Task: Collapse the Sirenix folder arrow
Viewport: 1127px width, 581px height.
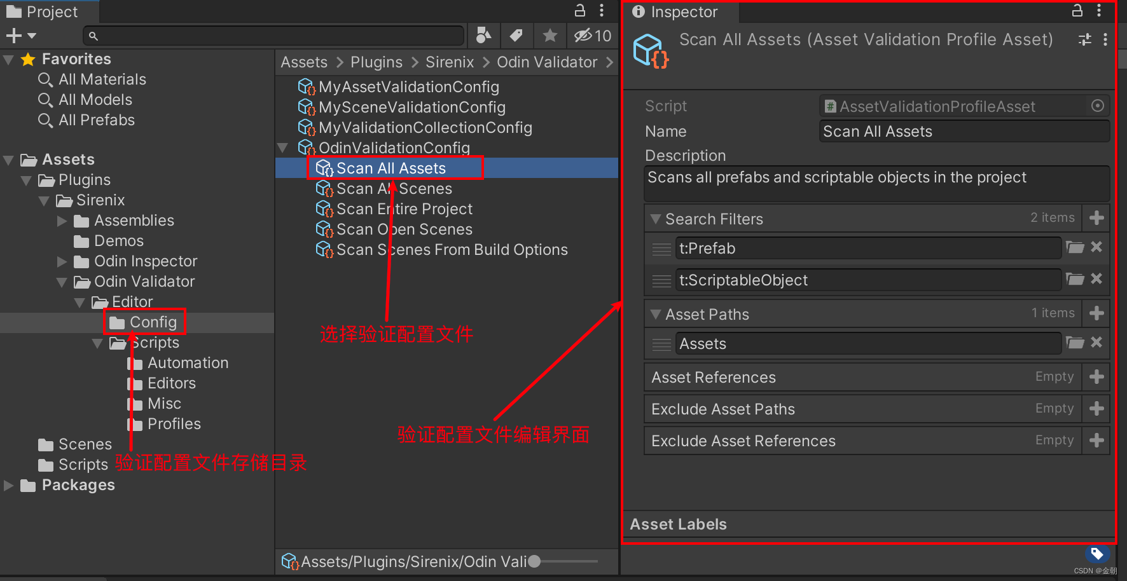Action: 44,201
